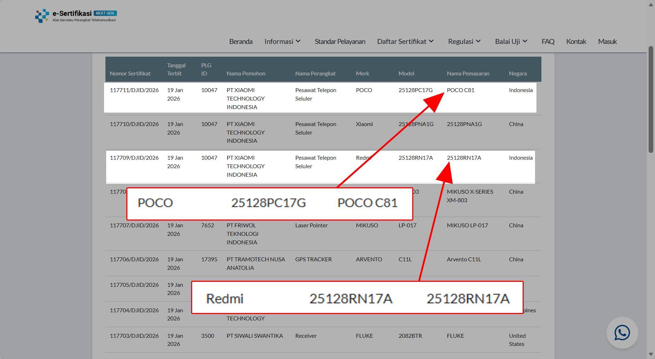Click the POCO C81 marketing name cell

[460, 90]
